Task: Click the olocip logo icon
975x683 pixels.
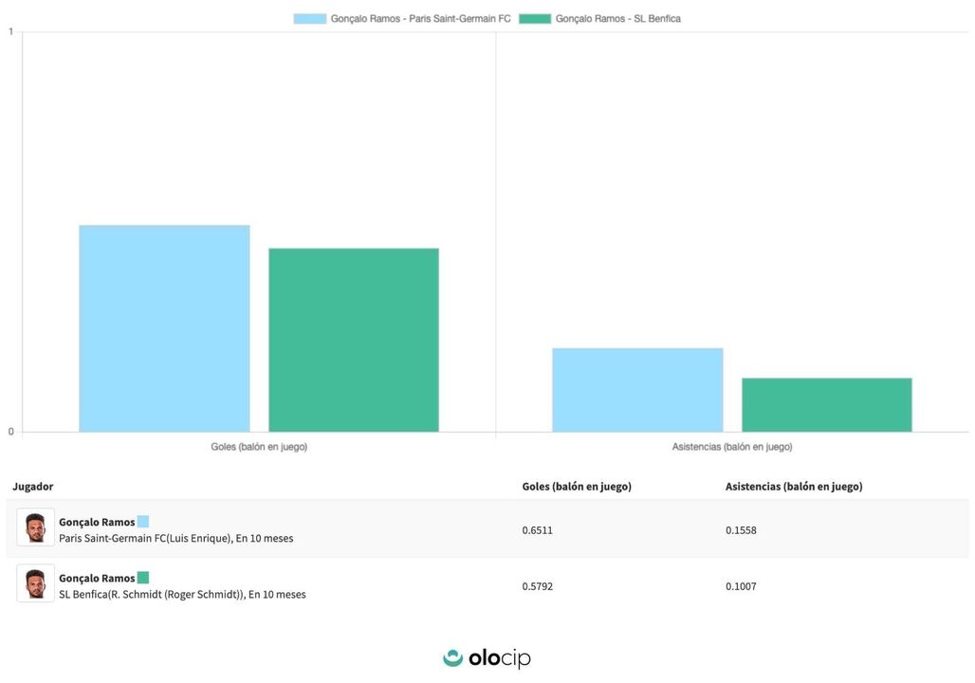Action: (453, 657)
